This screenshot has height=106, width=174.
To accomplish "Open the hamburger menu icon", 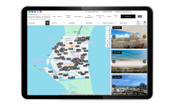I will [140, 16].
